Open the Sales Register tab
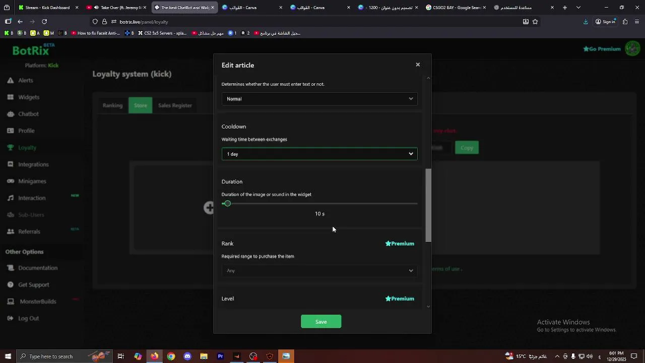 coord(175,105)
